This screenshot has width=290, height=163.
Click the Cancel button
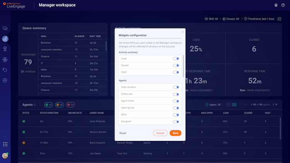pyautogui.click(x=160, y=133)
